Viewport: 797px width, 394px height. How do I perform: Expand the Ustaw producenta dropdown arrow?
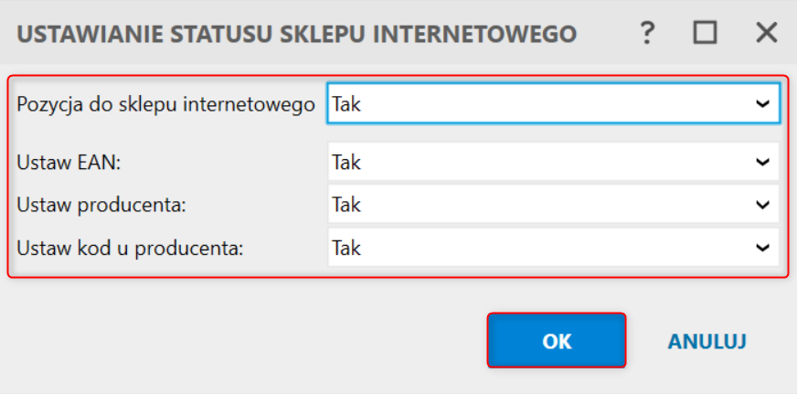coord(762,205)
